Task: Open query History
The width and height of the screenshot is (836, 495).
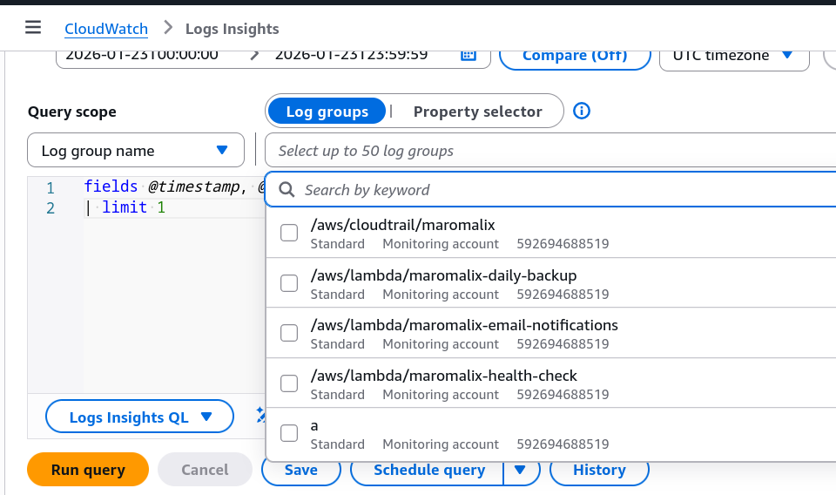Action: (599, 470)
